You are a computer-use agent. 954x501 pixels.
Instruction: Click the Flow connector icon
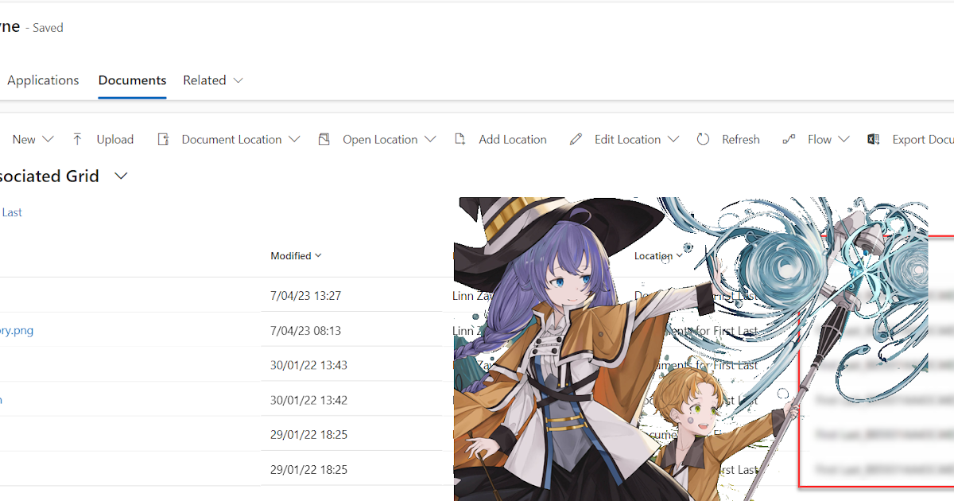pos(789,139)
